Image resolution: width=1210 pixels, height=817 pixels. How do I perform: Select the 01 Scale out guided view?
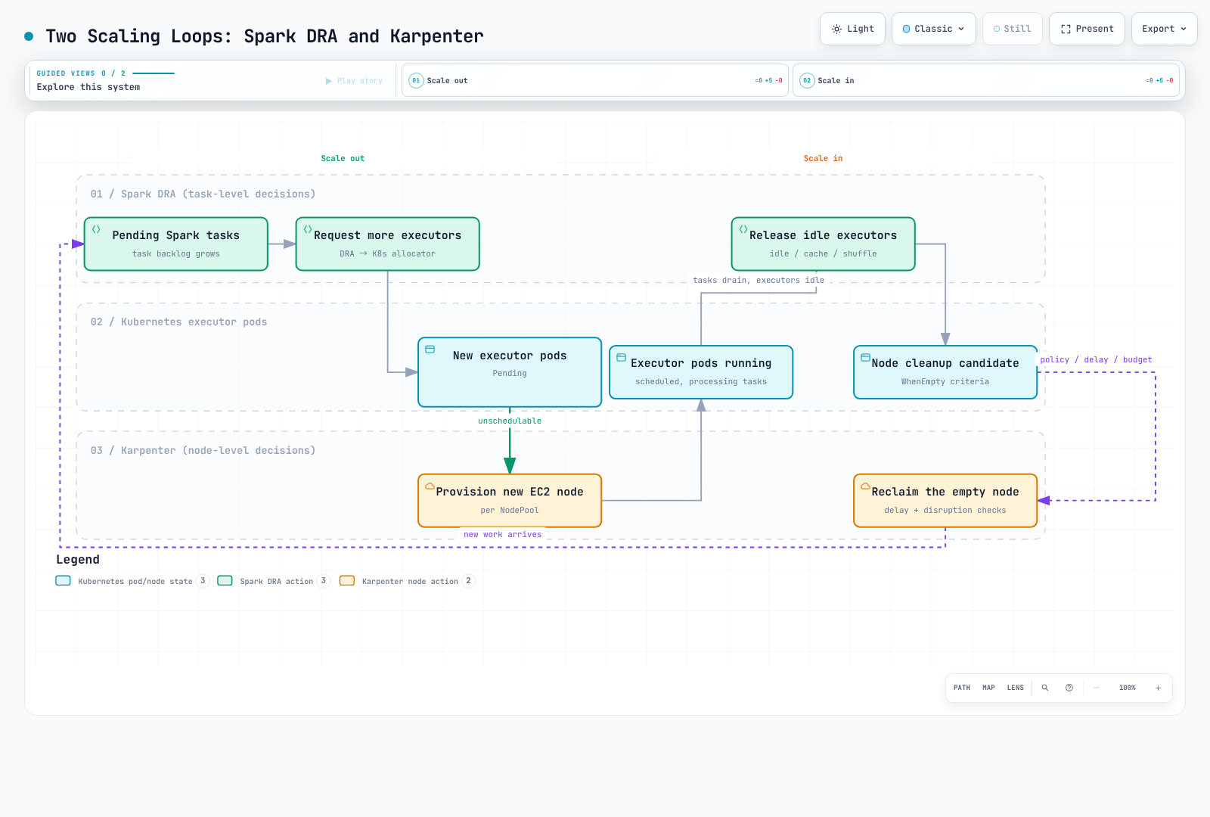pyautogui.click(x=594, y=80)
